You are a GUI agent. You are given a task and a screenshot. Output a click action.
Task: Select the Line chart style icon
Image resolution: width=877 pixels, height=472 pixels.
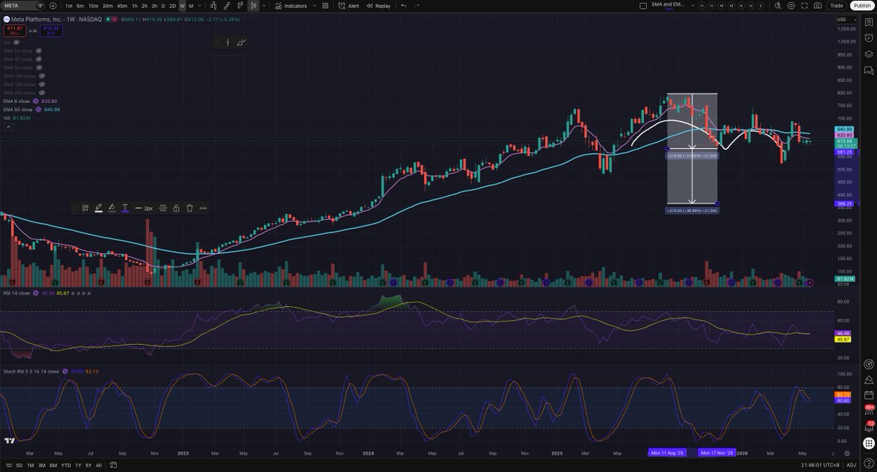click(x=227, y=5)
